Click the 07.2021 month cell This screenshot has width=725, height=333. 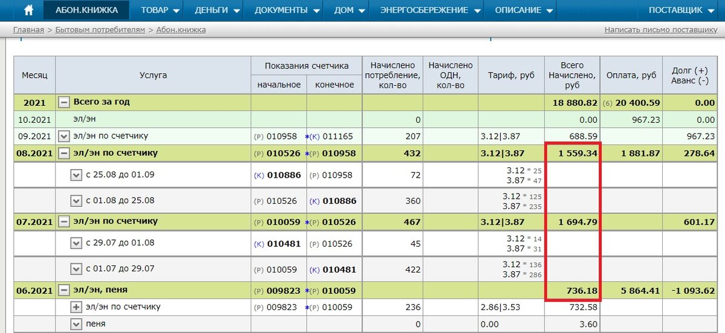coord(34,222)
